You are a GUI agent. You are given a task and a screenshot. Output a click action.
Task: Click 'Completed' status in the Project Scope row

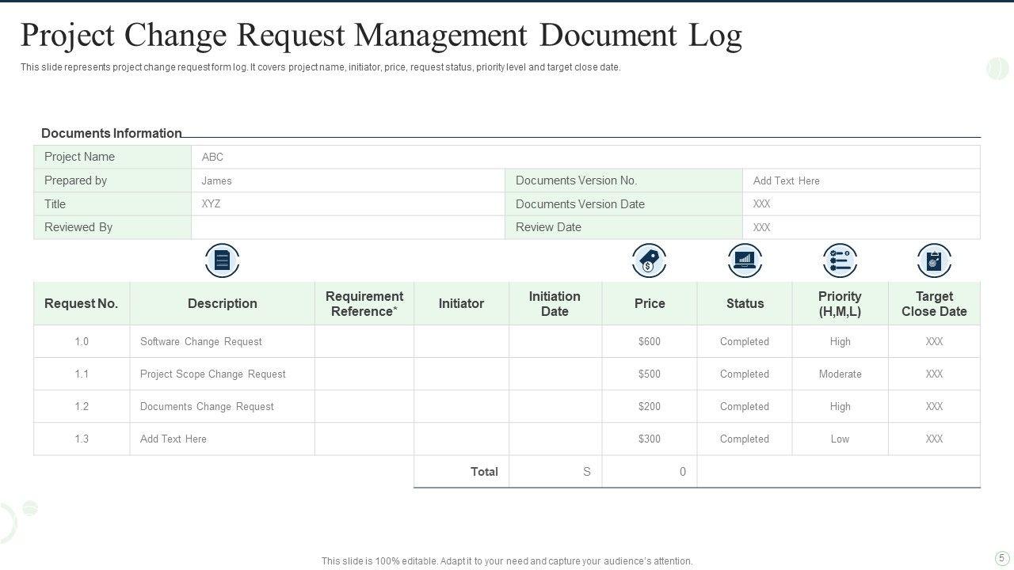[745, 374]
